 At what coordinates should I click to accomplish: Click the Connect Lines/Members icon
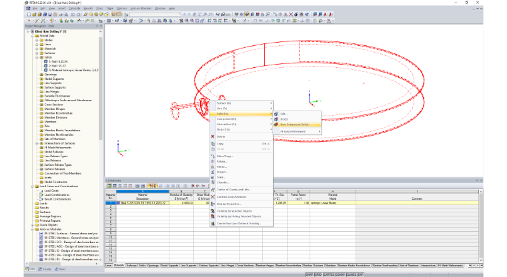coord(213,196)
